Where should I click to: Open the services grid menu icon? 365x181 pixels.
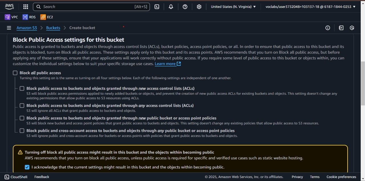(x=26, y=7)
